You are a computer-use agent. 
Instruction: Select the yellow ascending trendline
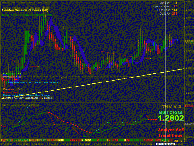coord(92,84)
